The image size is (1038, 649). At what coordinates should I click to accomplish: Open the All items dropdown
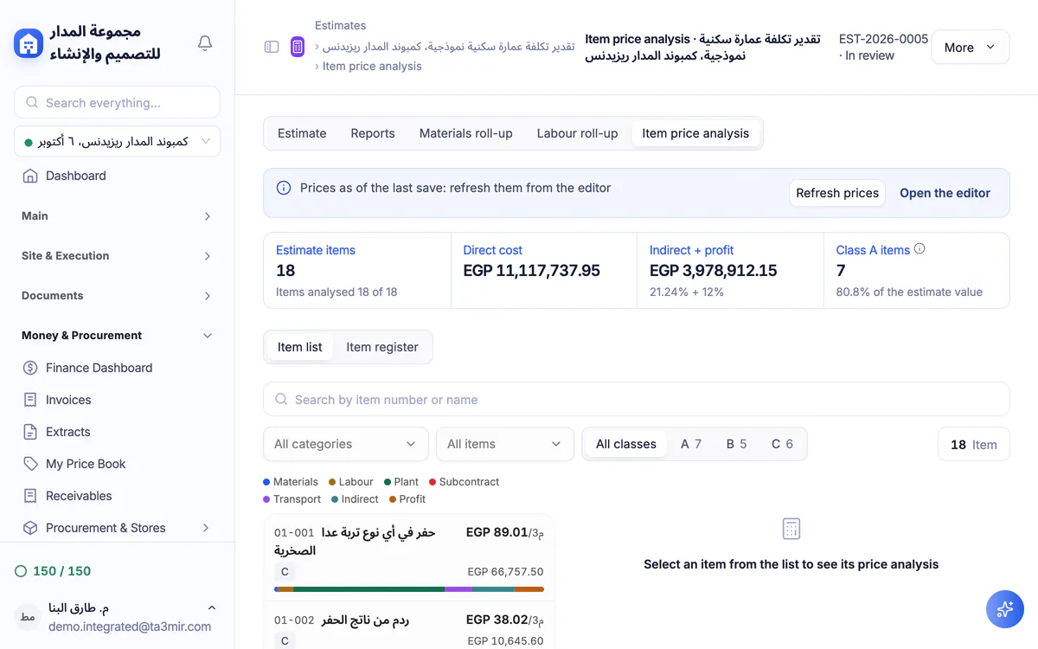505,444
